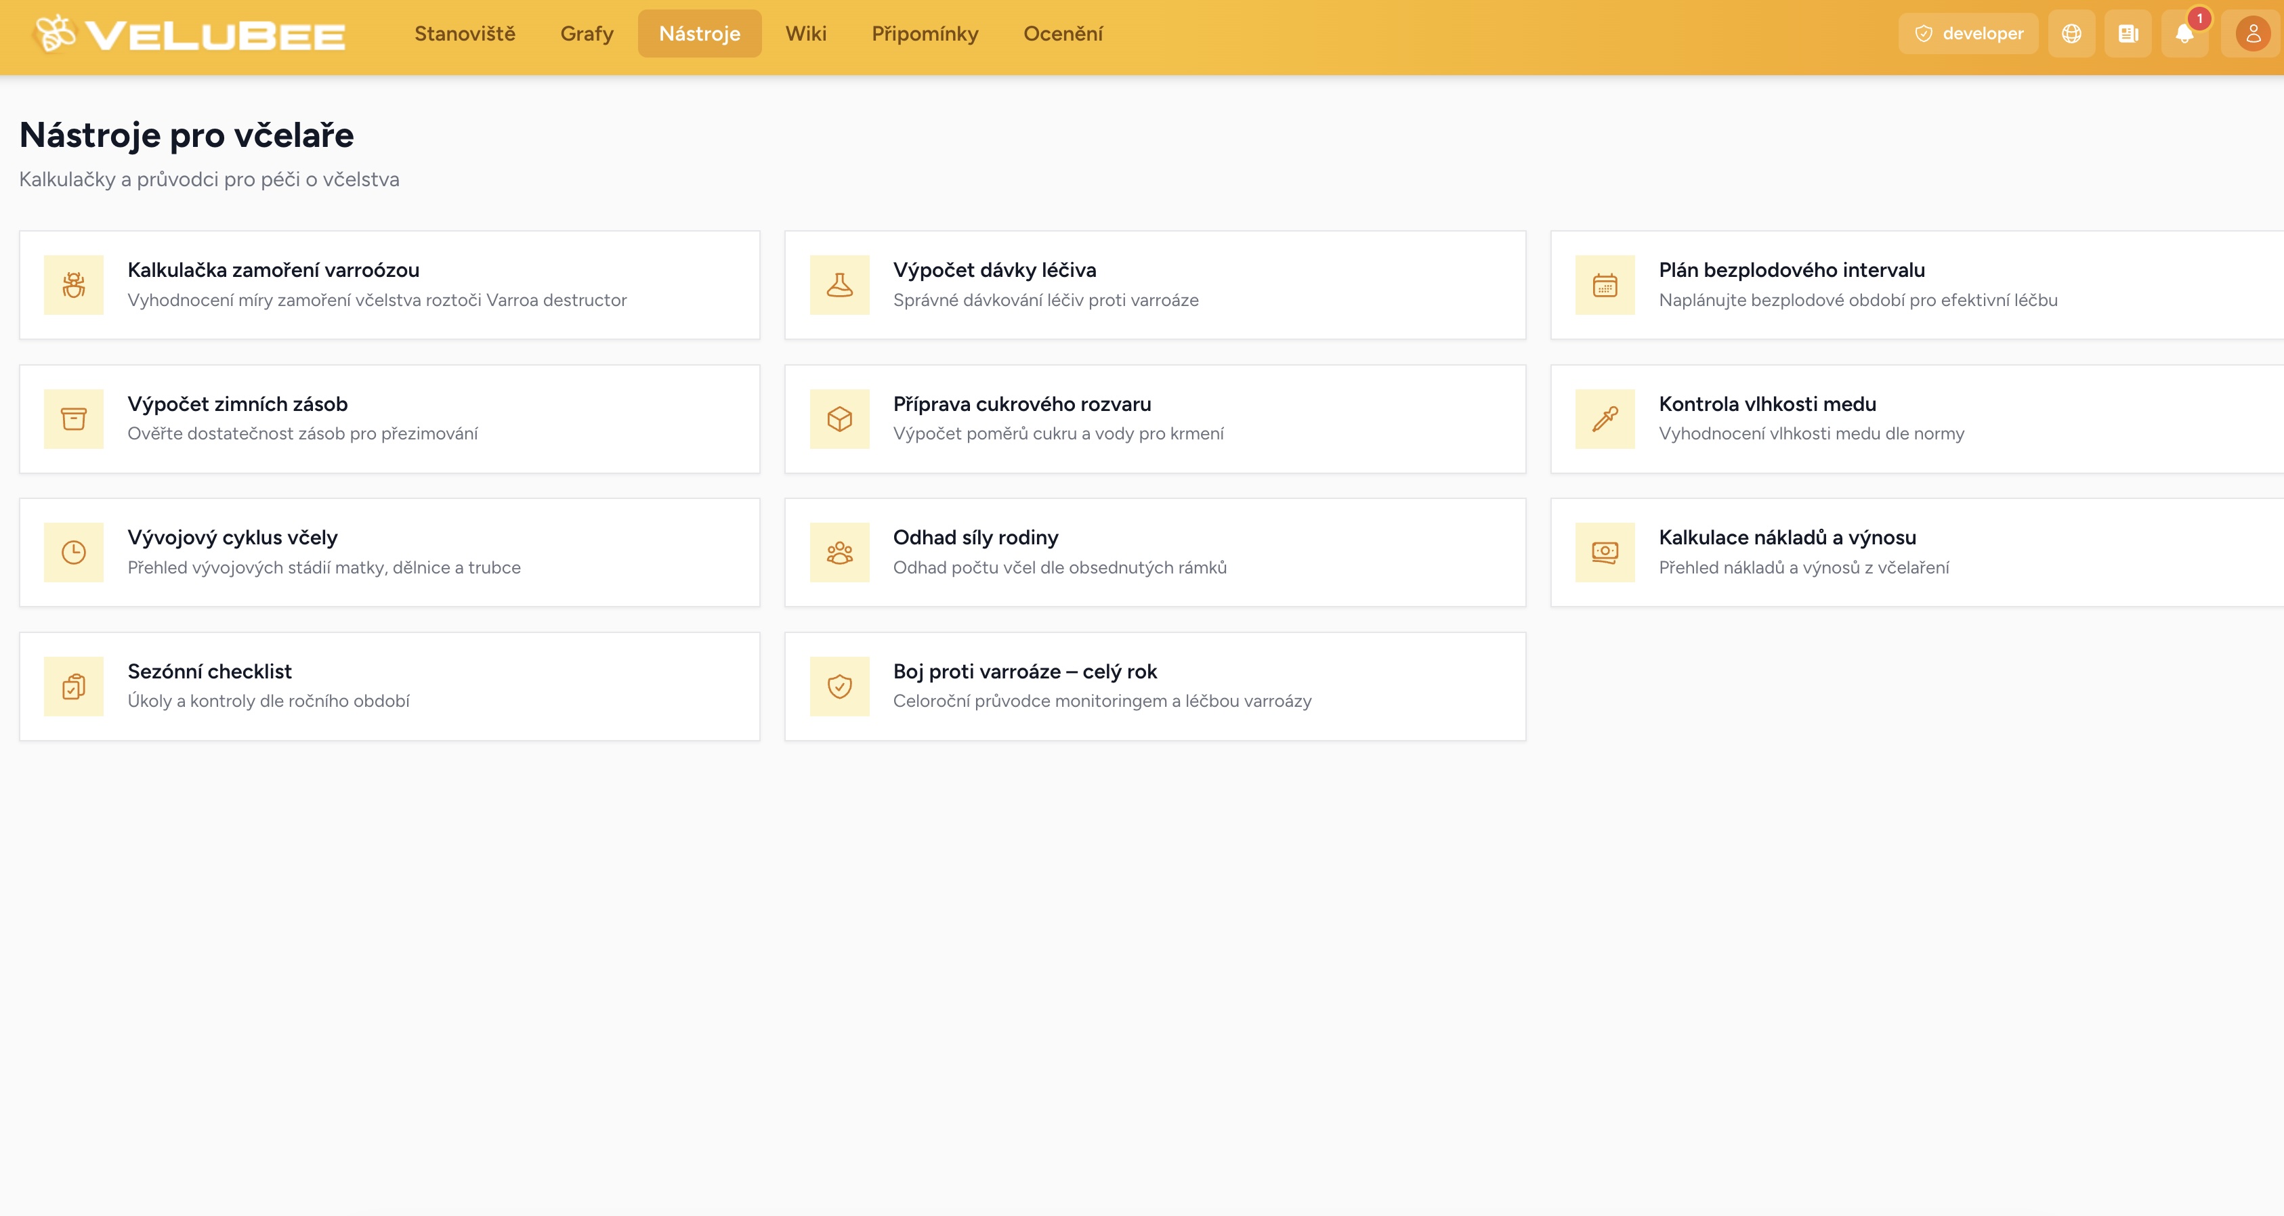
Task: Click the calendar icon for broodless interval
Action: point(1604,284)
